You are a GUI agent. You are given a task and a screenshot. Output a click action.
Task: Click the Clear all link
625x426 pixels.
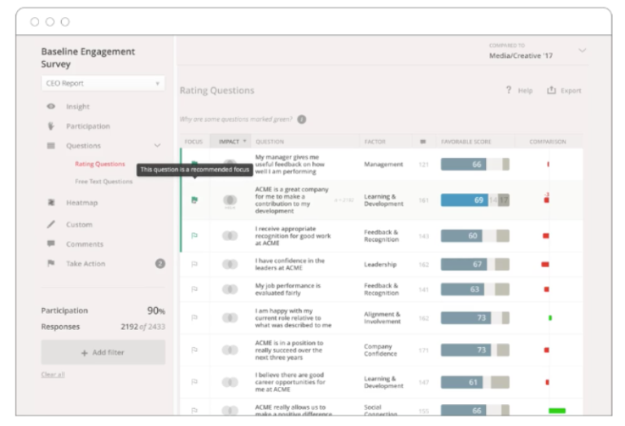tap(53, 375)
